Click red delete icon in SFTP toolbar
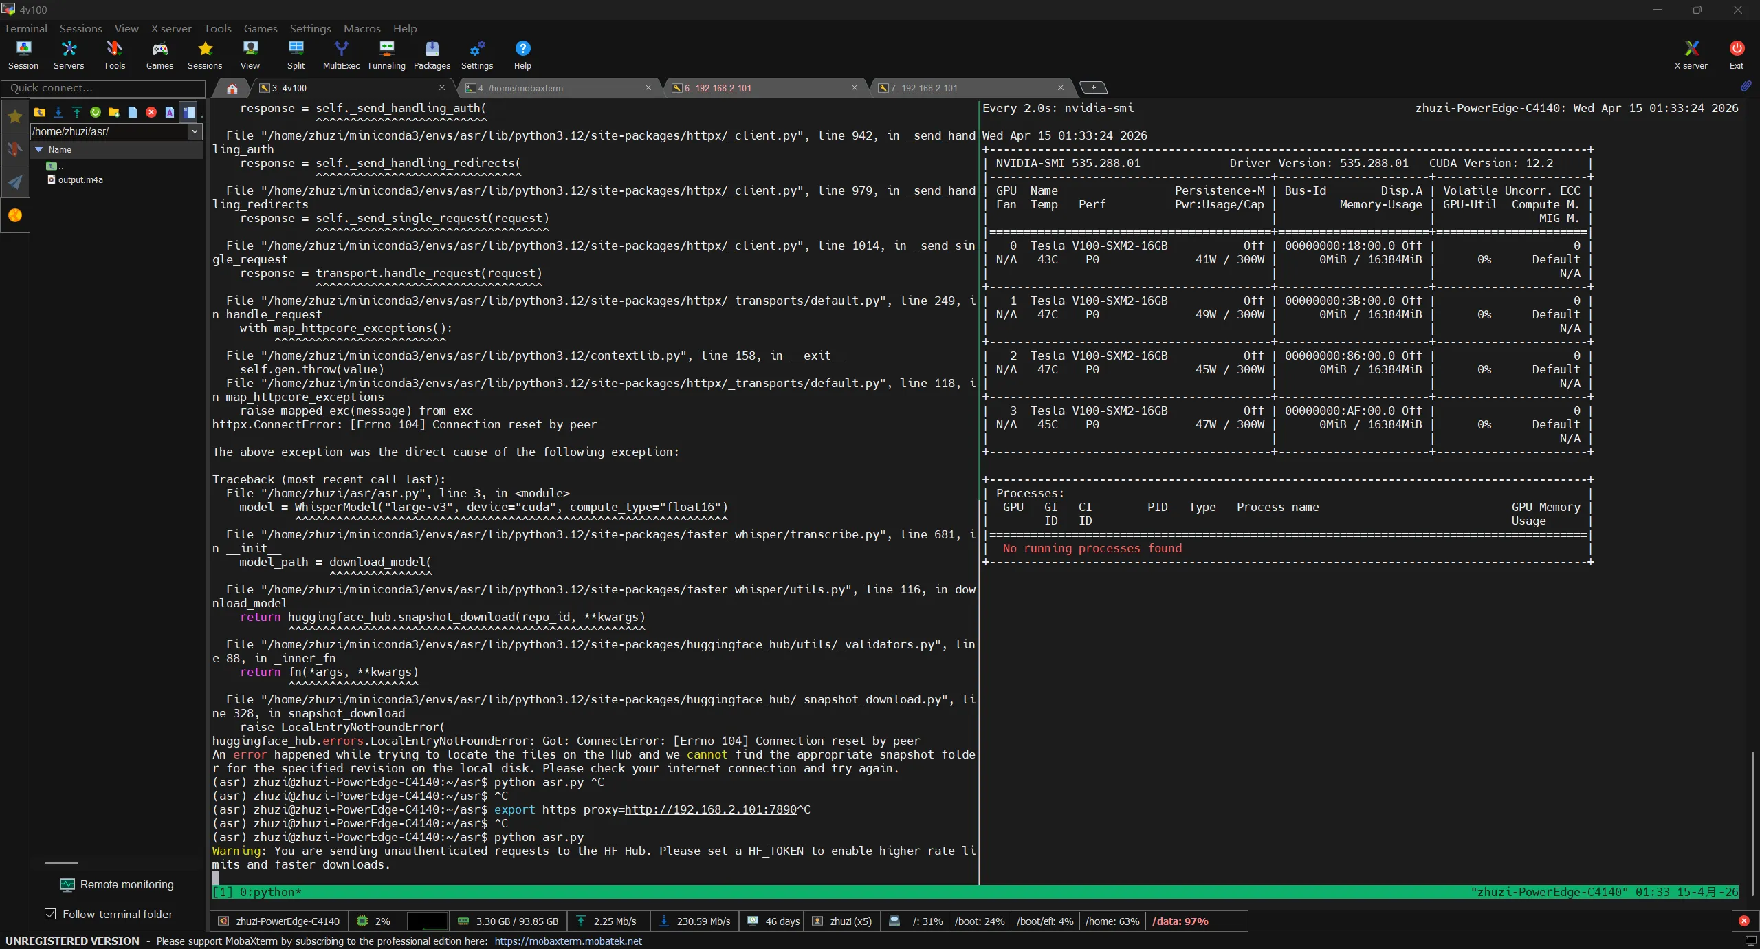This screenshot has width=1760, height=949. pyautogui.click(x=151, y=112)
